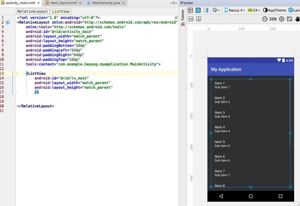Place cursor on android:id lv_main line
This screenshot has width=300, height=206.
(61, 78)
